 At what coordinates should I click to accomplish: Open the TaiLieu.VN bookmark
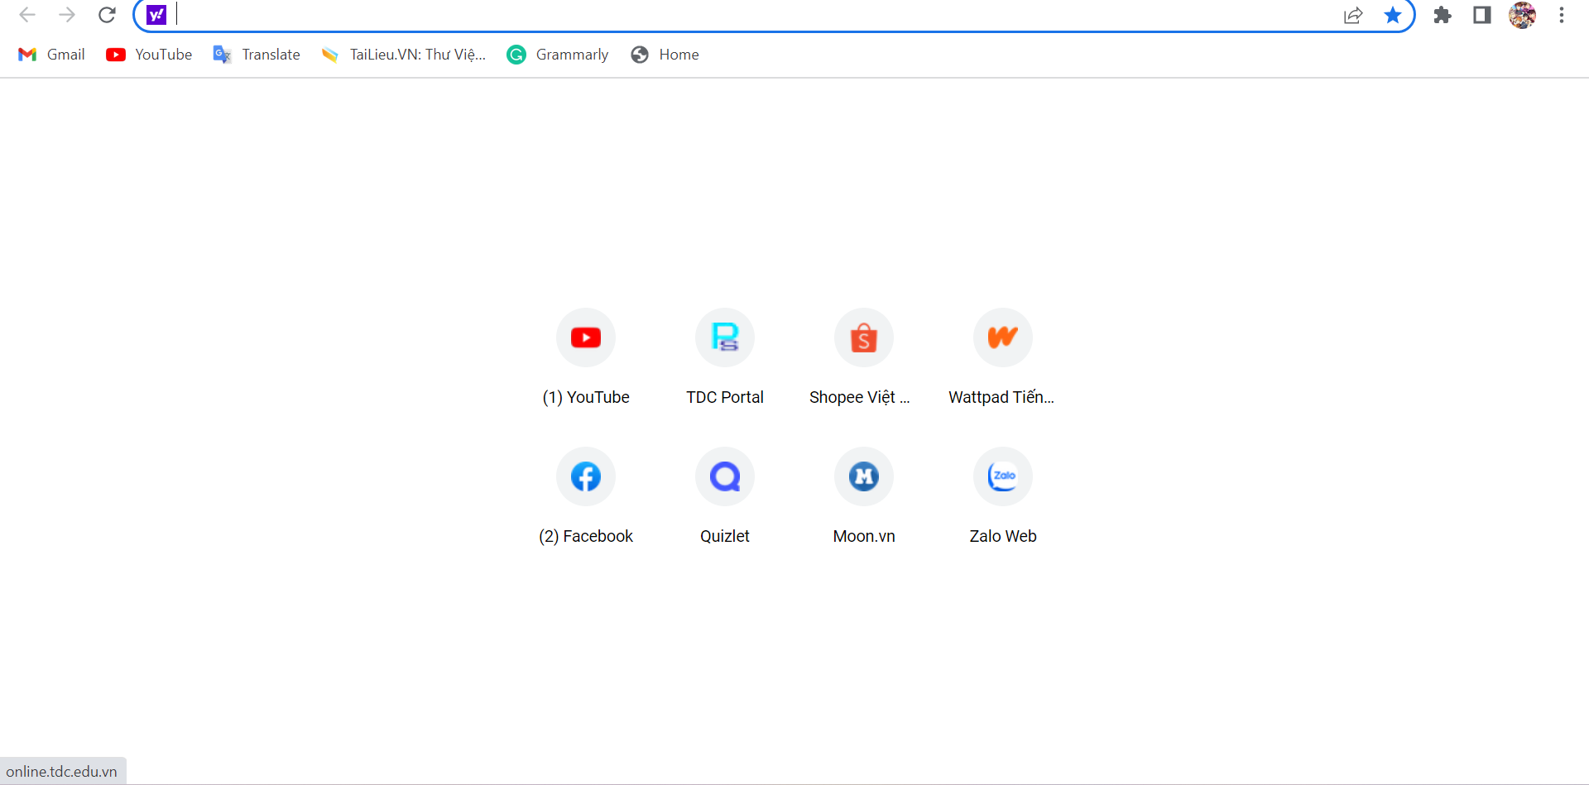(x=404, y=55)
